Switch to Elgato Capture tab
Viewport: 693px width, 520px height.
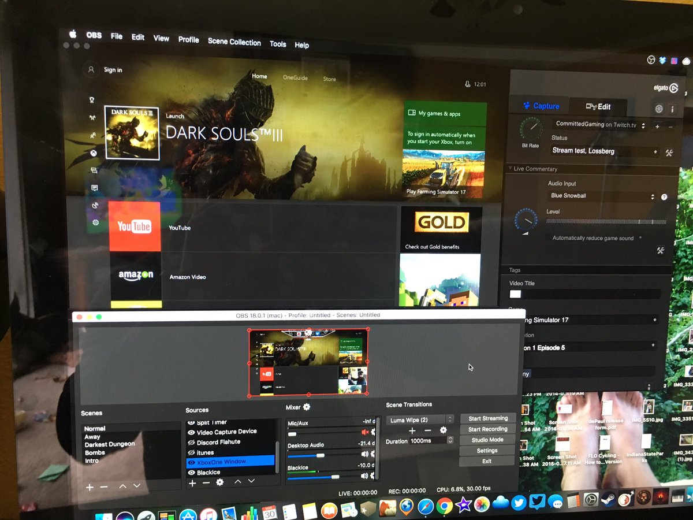tap(541, 106)
